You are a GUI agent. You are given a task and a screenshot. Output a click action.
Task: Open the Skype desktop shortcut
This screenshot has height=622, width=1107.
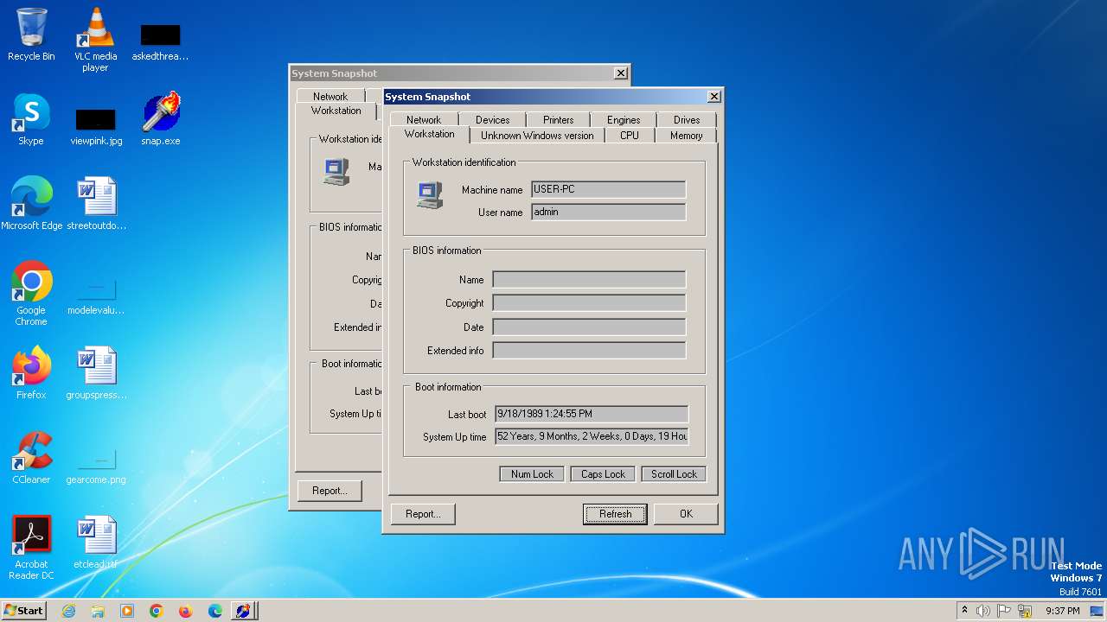click(31, 119)
